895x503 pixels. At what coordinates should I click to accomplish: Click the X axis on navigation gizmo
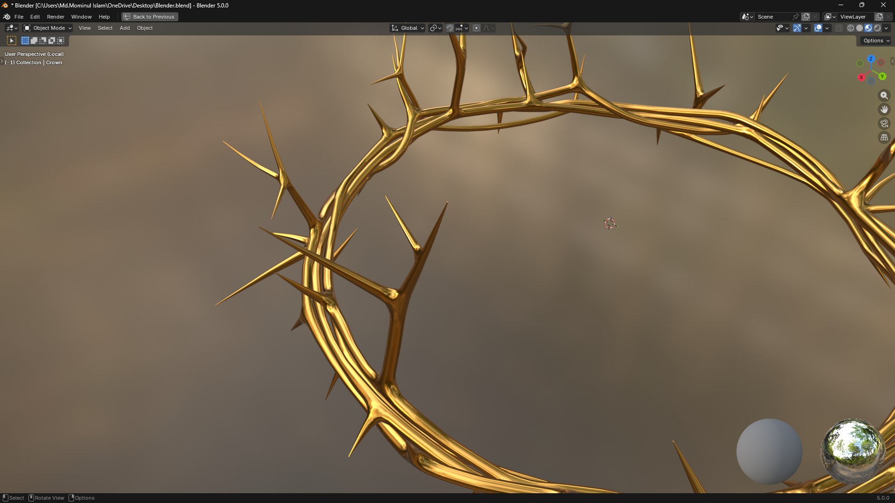[x=861, y=77]
